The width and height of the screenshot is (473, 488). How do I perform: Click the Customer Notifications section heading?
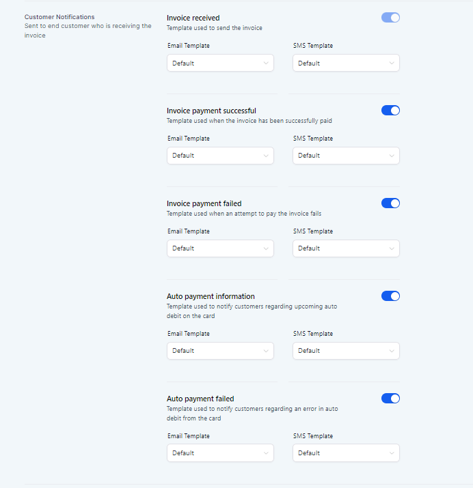[x=59, y=17]
